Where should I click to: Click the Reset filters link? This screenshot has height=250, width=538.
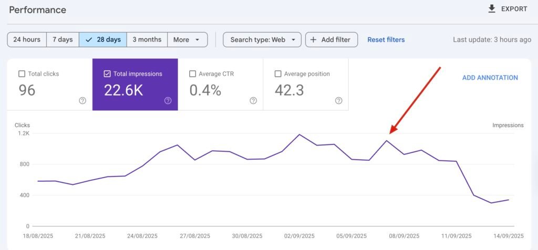[386, 40]
